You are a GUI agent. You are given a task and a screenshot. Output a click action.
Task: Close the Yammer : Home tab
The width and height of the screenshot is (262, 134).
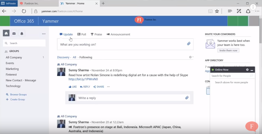(x=96, y=3)
